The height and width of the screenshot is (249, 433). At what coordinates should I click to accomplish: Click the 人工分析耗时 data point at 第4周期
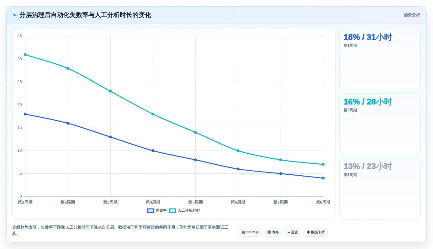(153, 114)
